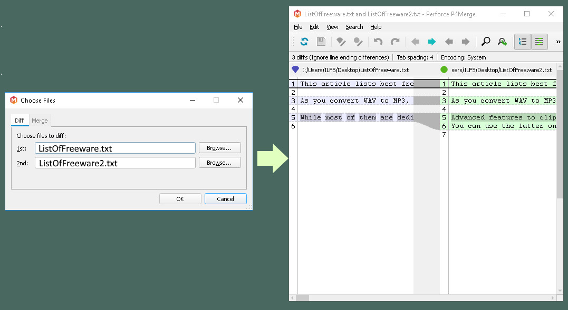The height and width of the screenshot is (310, 568).
Task: Click the horizontal scrollbar thumb in P4Merge
Action: click(x=303, y=298)
